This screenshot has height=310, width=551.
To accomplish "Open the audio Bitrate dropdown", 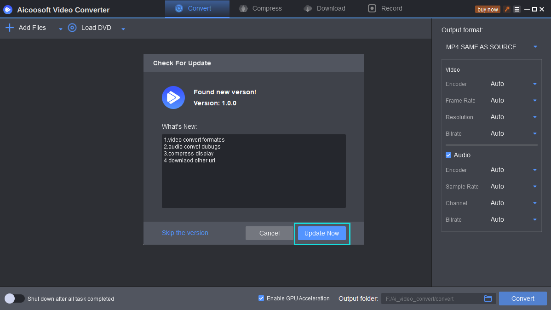I will [513, 219].
